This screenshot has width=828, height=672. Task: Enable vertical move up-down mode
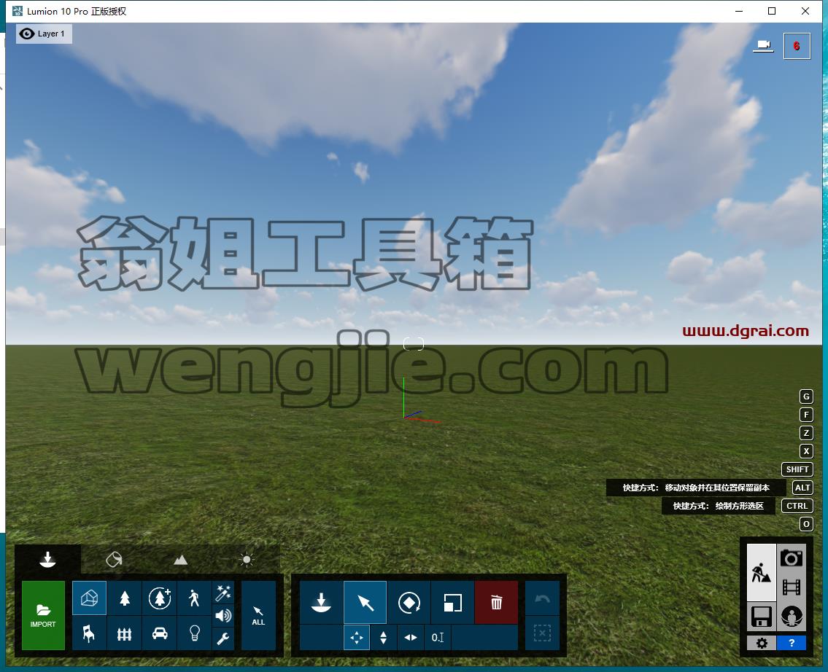(384, 638)
